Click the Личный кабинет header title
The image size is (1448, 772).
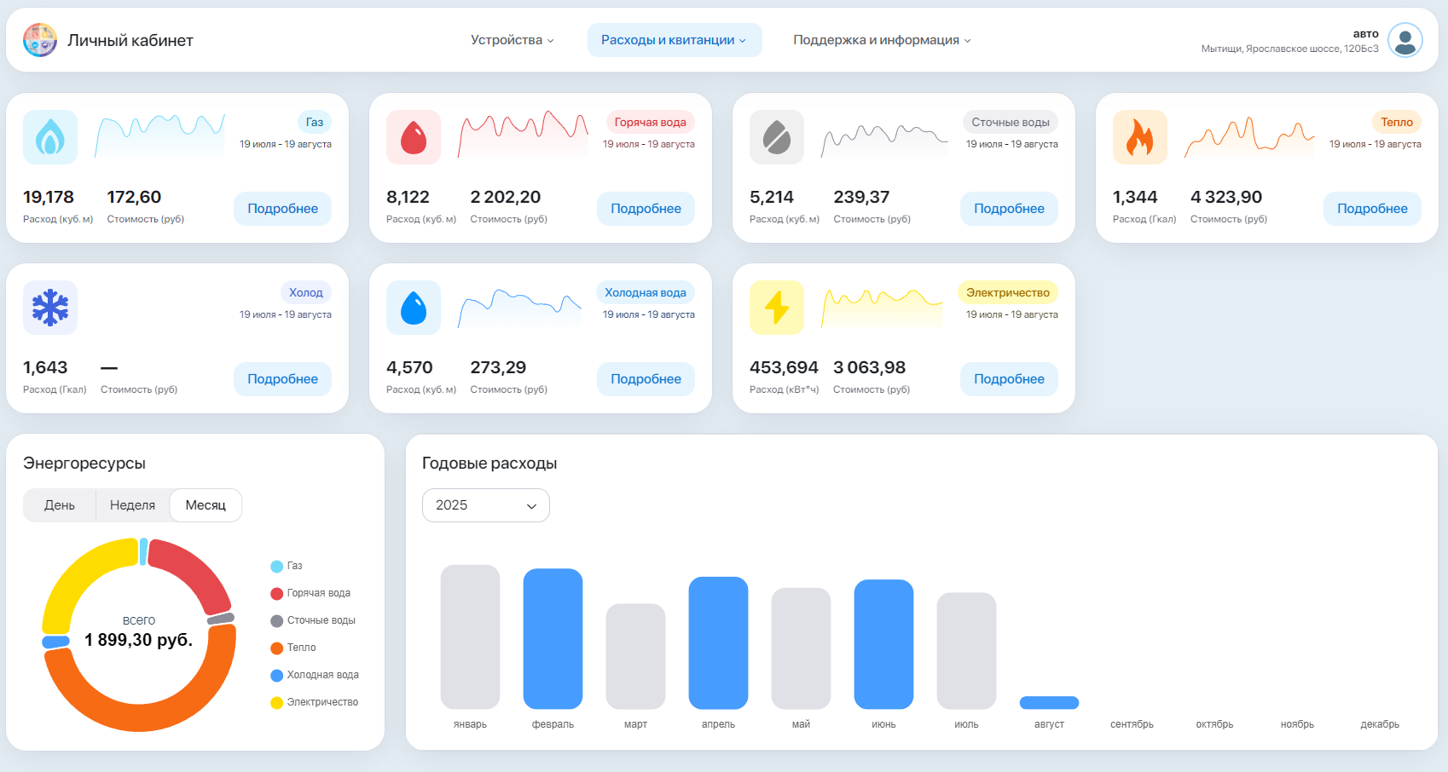pos(130,39)
